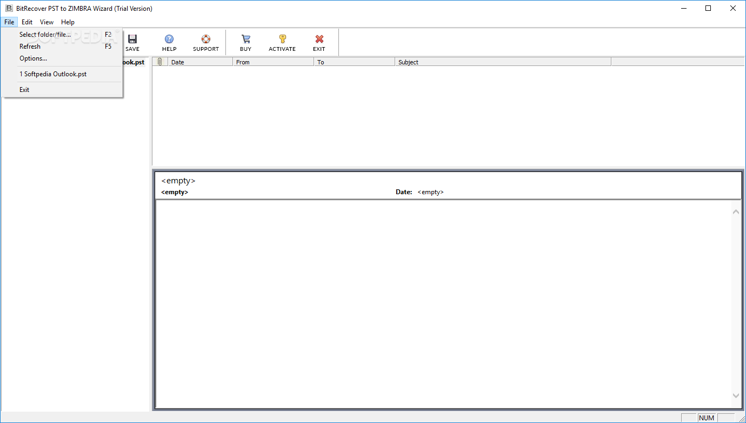Click the Save floppy disk icon
This screenshot has width=746, height=423.
tap(132, 39)
